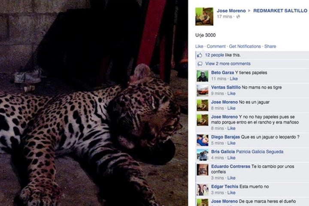The width and height of the screenshot is (309, 206).
Task: Click Edgar Techis's profile picture
Action: point(203,190)
